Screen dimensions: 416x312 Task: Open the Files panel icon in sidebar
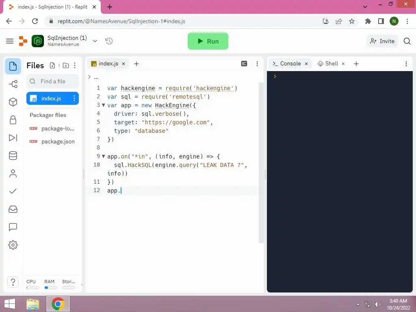[13, 66]
